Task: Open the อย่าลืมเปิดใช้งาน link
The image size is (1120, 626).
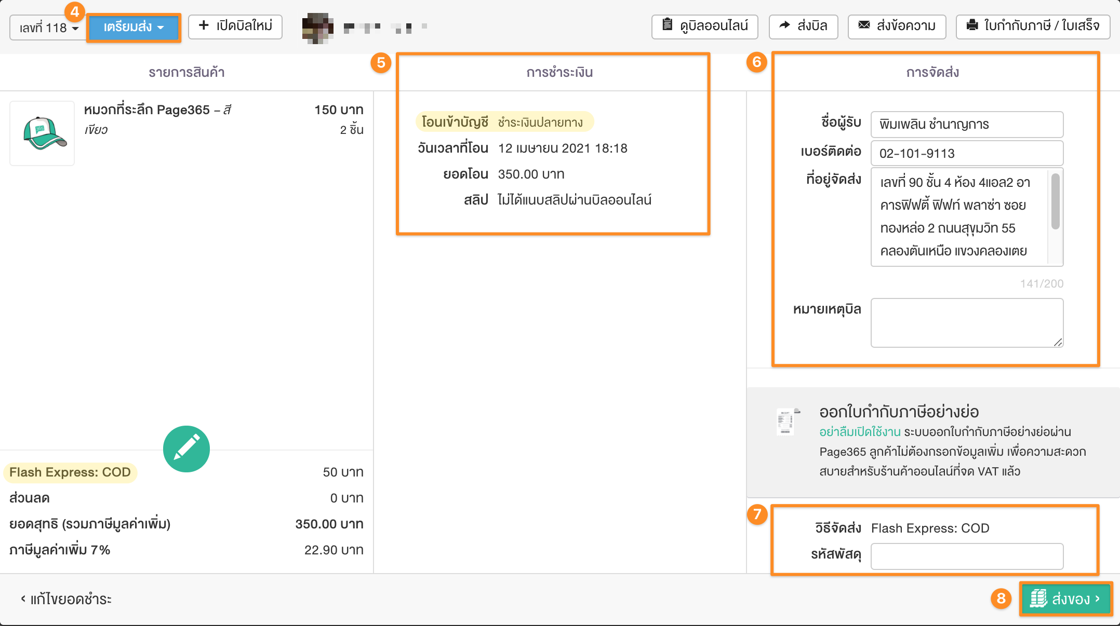Action: pos(860,432)
